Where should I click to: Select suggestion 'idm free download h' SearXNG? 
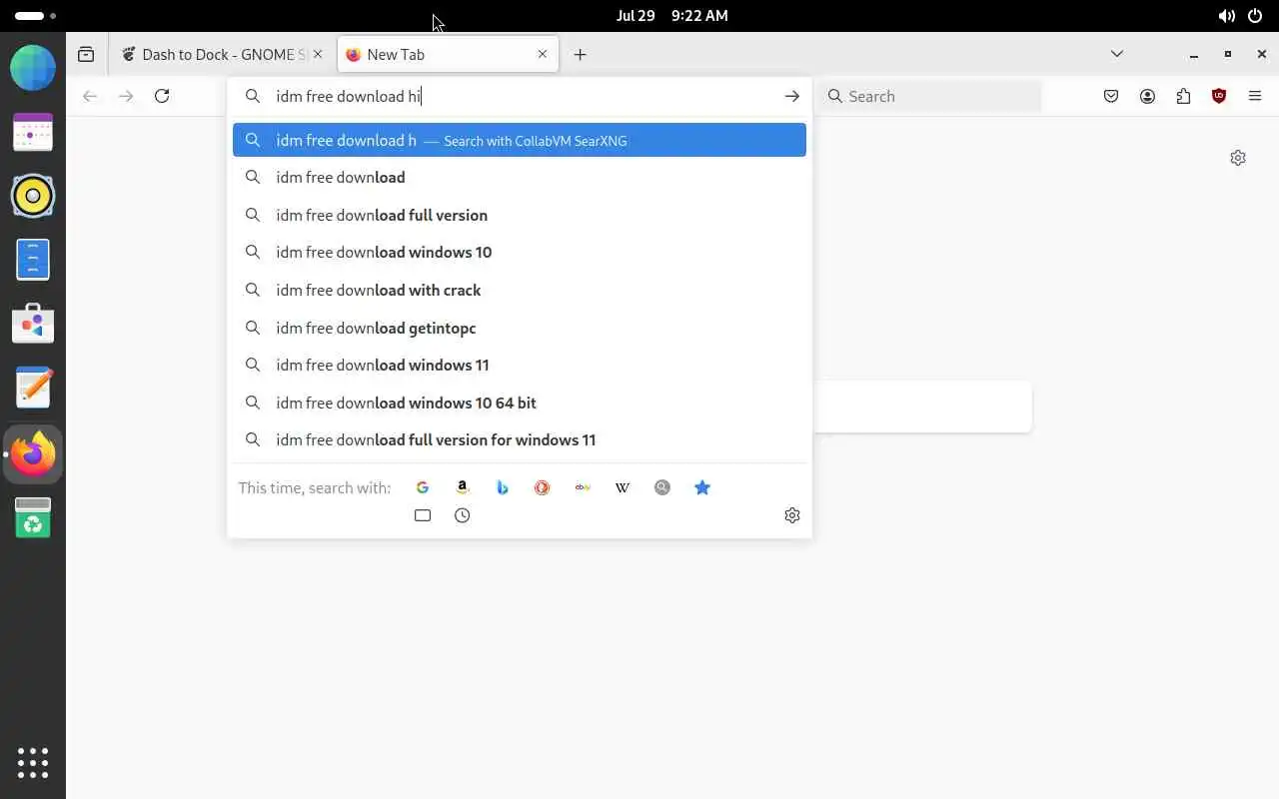tap(520, 140)
